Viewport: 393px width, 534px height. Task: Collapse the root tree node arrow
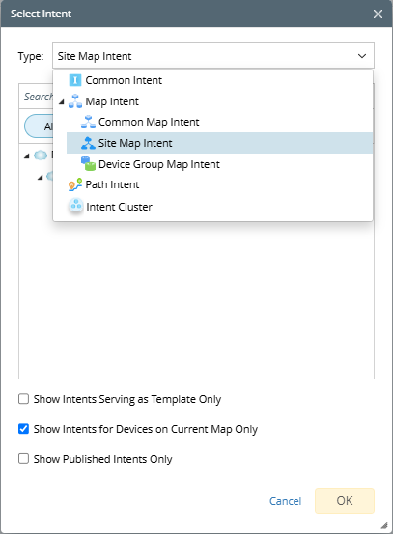(x=27, y=156)
